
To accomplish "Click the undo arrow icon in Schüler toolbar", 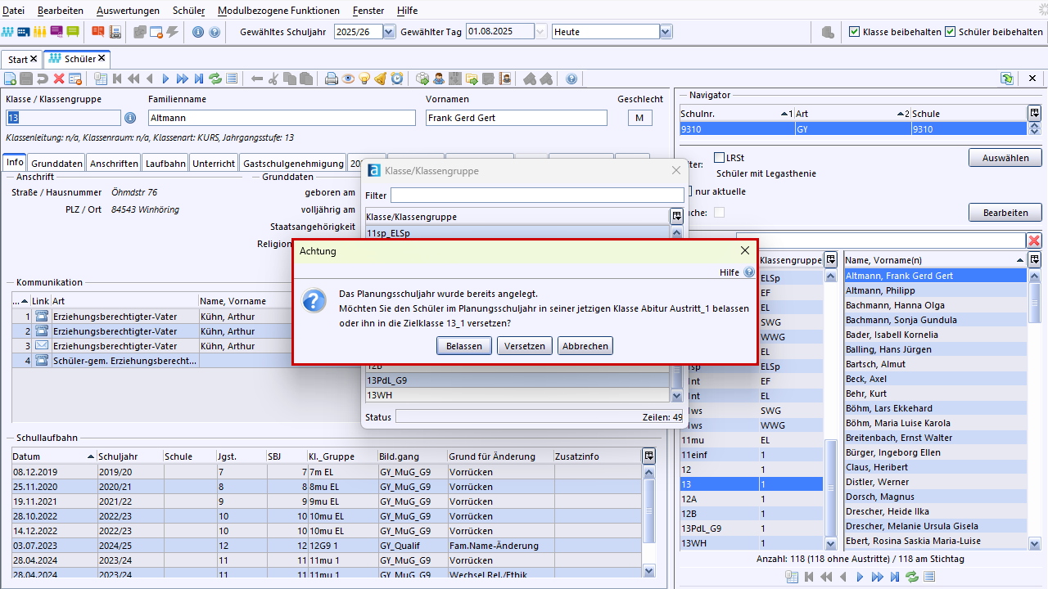I will click(43, 79).
